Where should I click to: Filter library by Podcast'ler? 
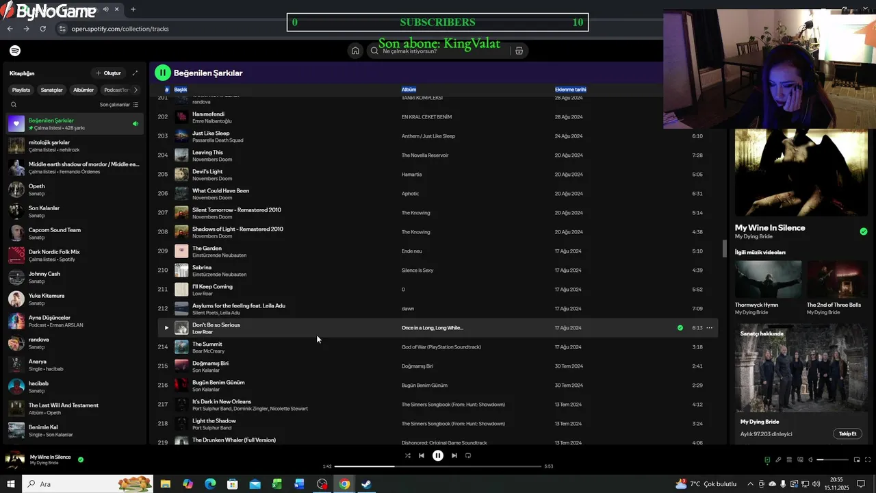tap(116, 90)
